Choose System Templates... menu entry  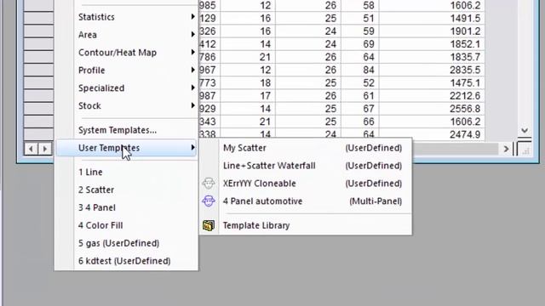pos(127,130)
